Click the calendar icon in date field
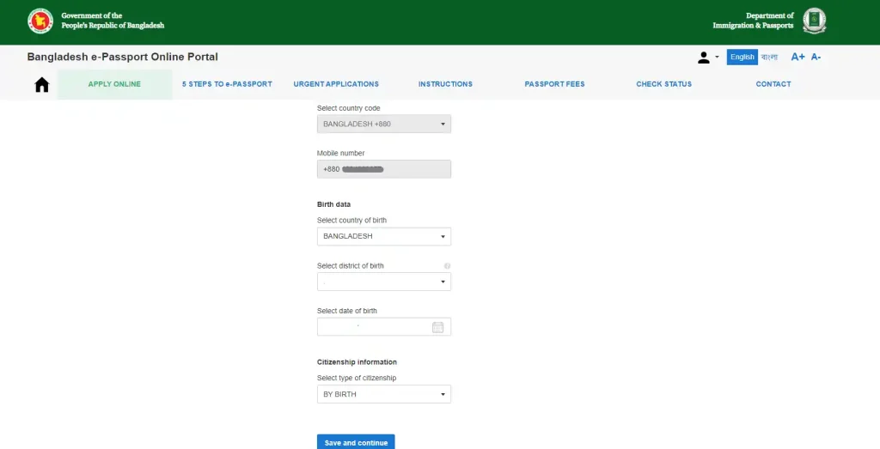The width and height of the screenshot is (880, 449). pos(437,327)
